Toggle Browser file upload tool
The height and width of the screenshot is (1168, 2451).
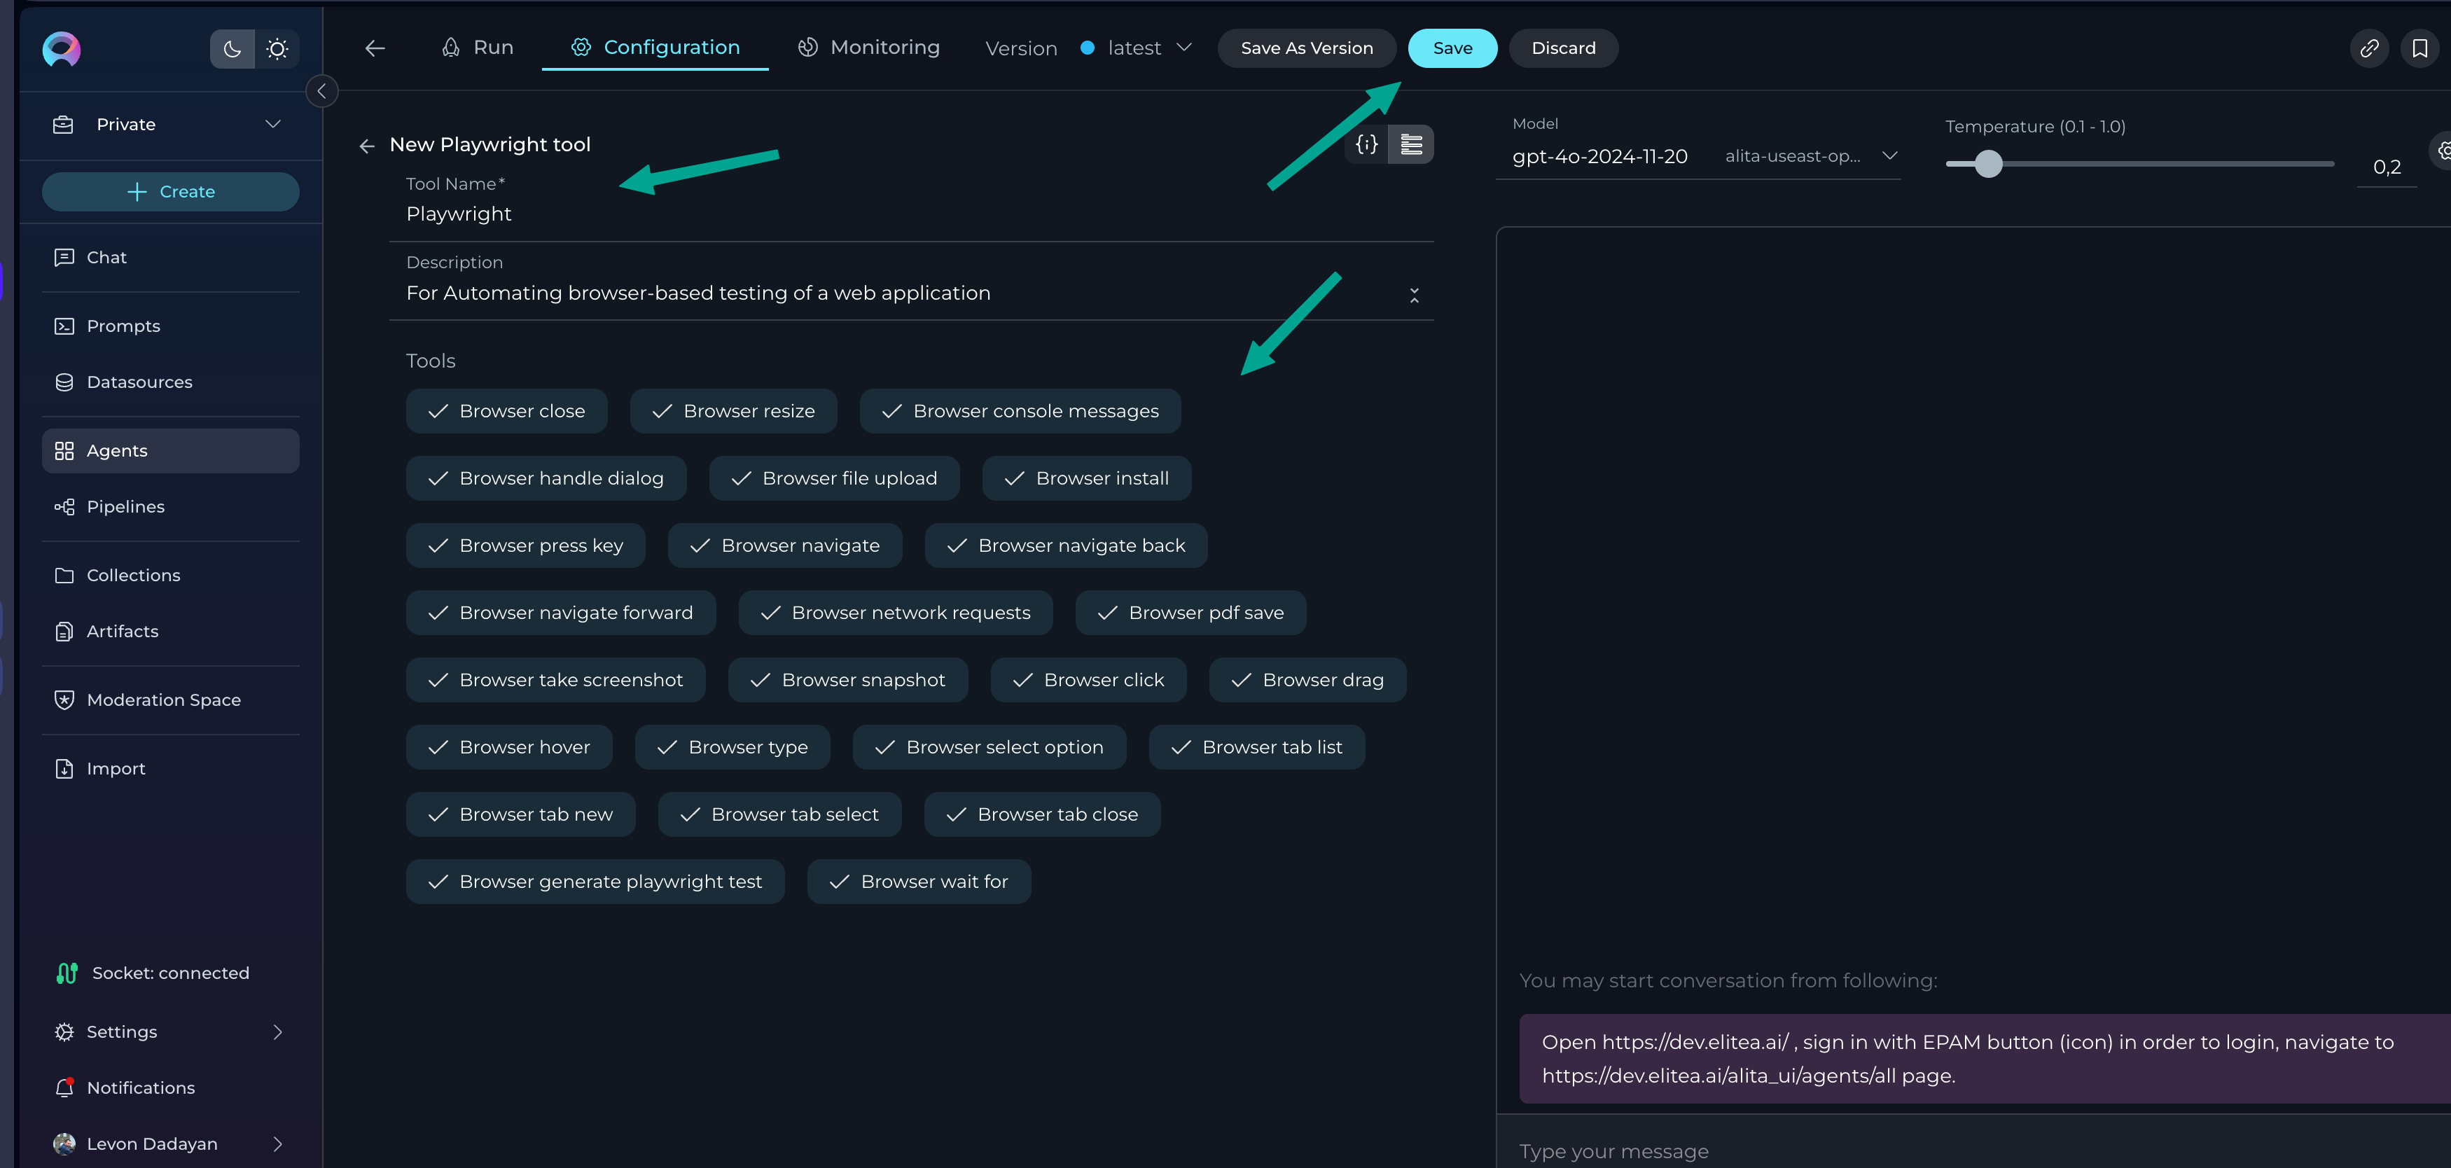point(833,478)
